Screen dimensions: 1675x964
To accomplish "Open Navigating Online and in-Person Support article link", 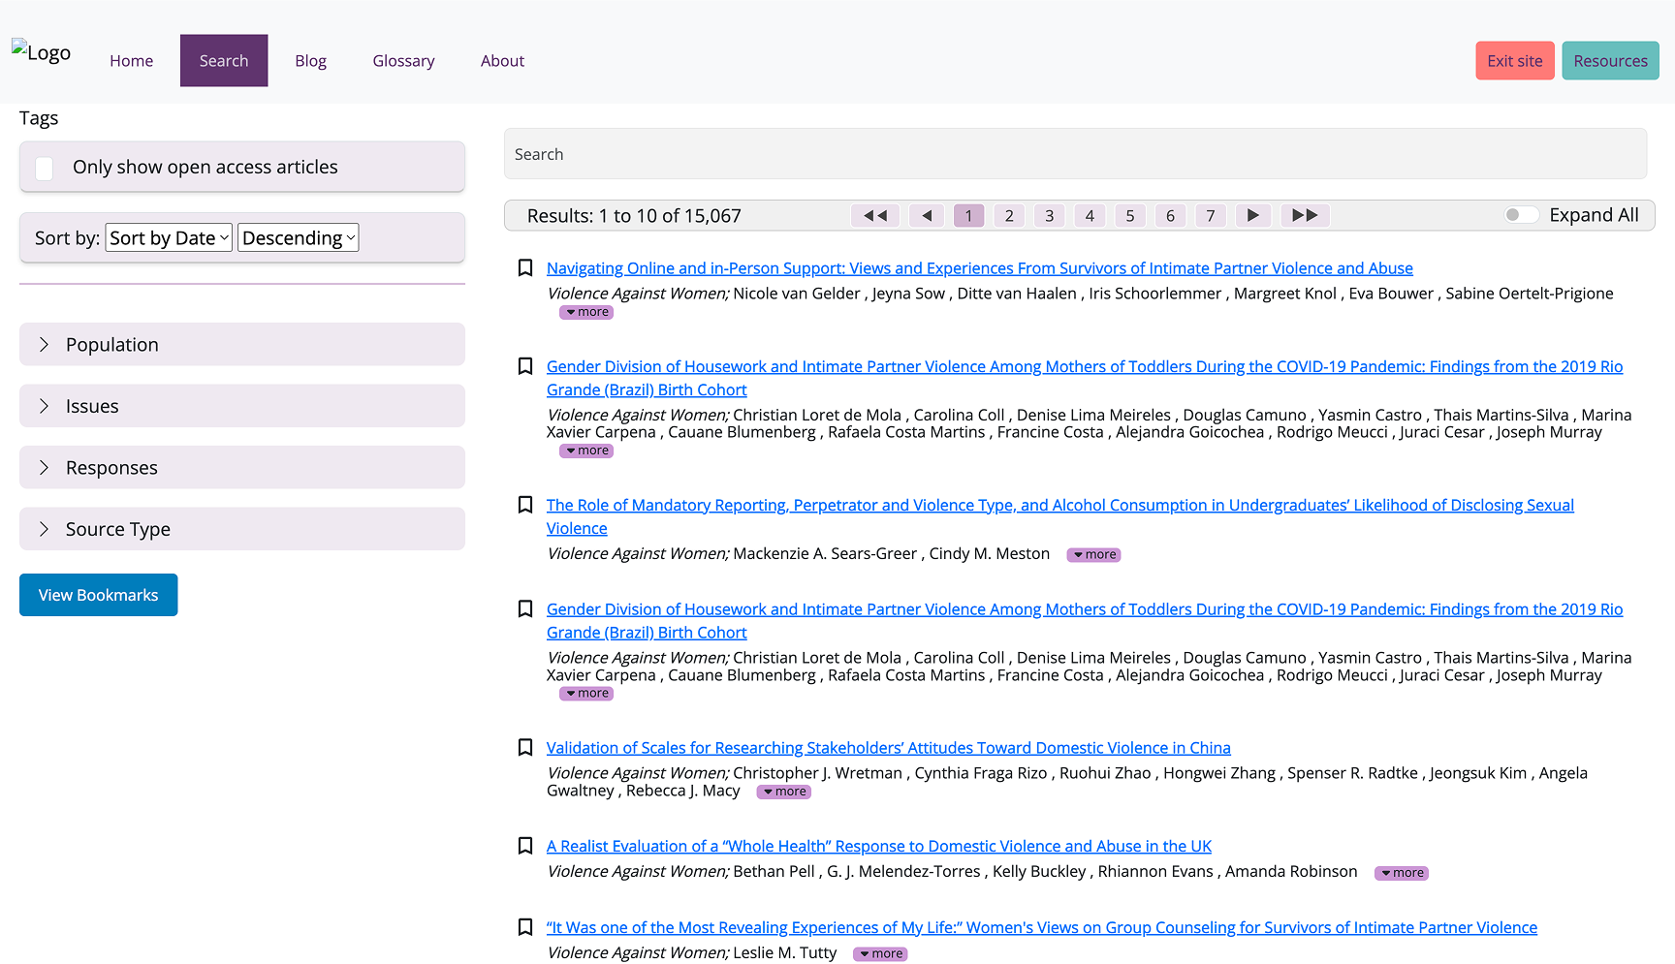I will click(980, 268).
